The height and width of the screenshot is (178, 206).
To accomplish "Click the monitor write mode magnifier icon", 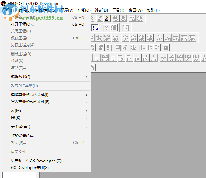I will coord(123,18).
